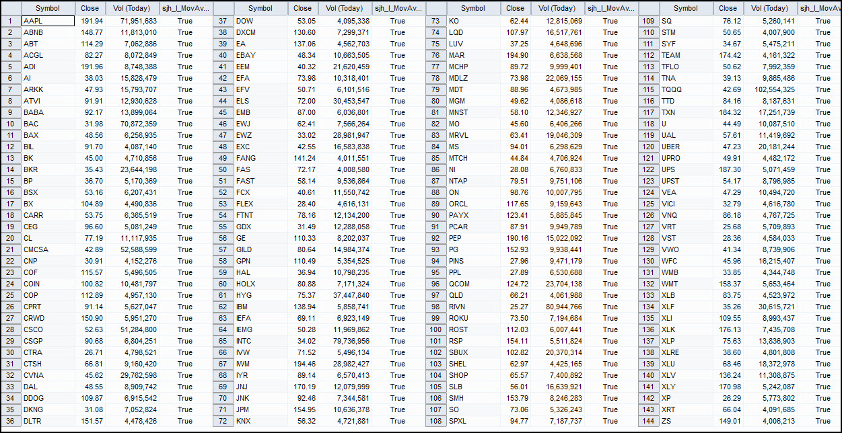Click volume 23,704,138 in the QCOM row
The height and width of the screenshot is (433, 842).
(557, 284)
